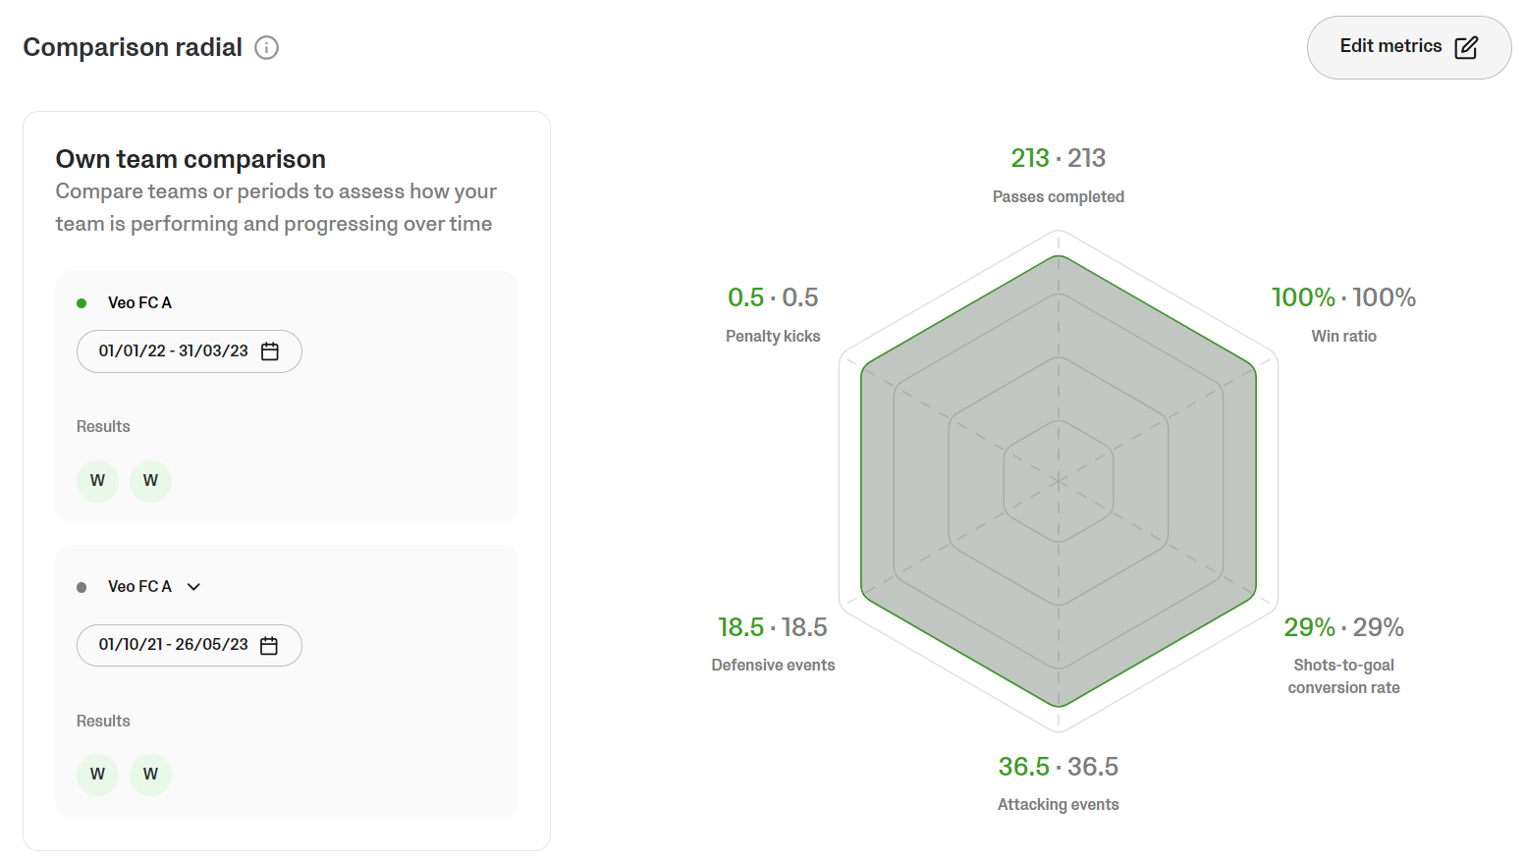Click the Shots-to-goal conversion rate label
Image resolution: width=1525 pixels, height=859 pixels.
coord(1343,675)
